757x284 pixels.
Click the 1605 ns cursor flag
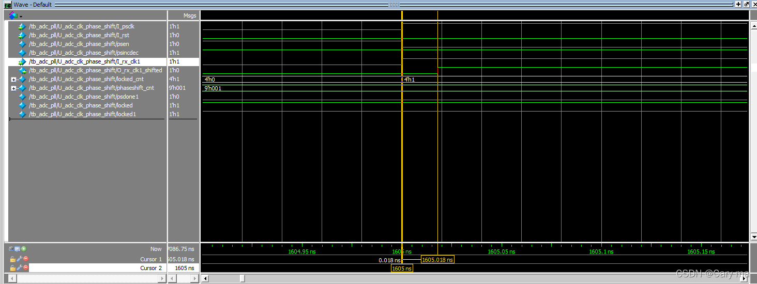point(402,269)
